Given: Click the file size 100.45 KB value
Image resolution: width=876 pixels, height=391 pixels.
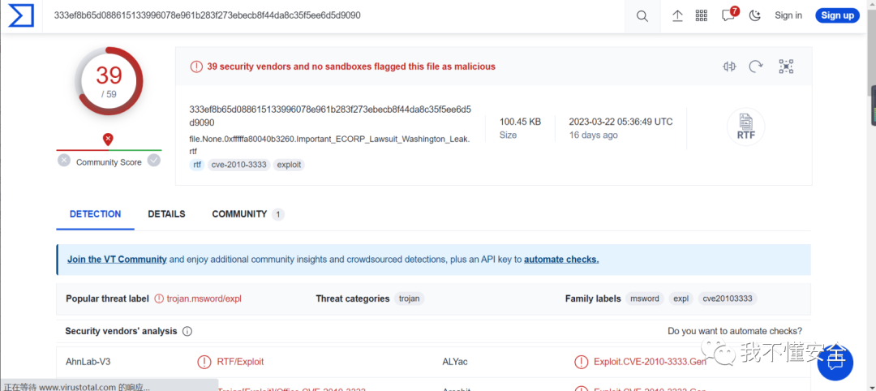Looking at the screenshot, I should click(x=520, y=122).
